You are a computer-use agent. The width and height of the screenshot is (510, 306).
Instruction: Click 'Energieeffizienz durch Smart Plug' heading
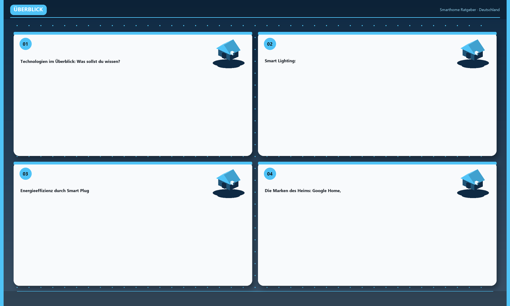pos(55,191)
